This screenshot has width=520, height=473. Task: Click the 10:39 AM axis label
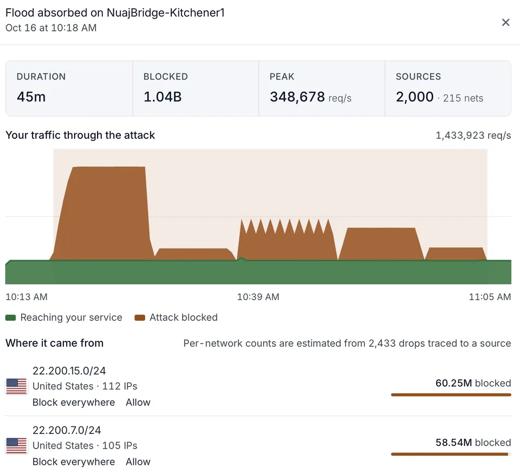tap(258, 296)
